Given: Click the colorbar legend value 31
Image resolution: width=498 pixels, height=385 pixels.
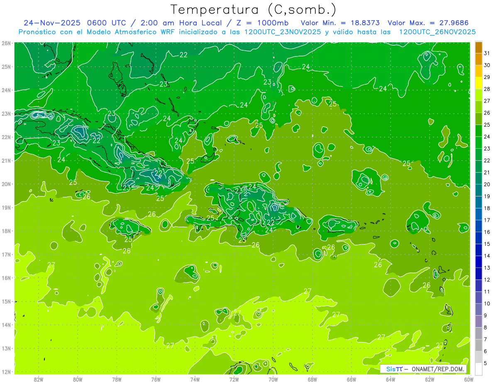Looking at the screenshot, I should 487,53.
